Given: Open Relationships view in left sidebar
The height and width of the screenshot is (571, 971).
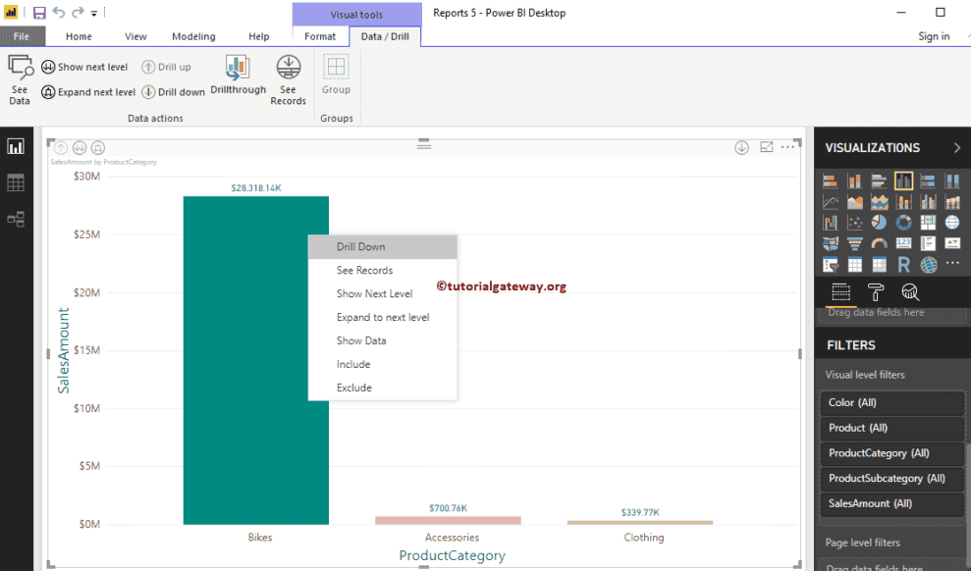Looking at the screenshot, I should coord(16,220).
